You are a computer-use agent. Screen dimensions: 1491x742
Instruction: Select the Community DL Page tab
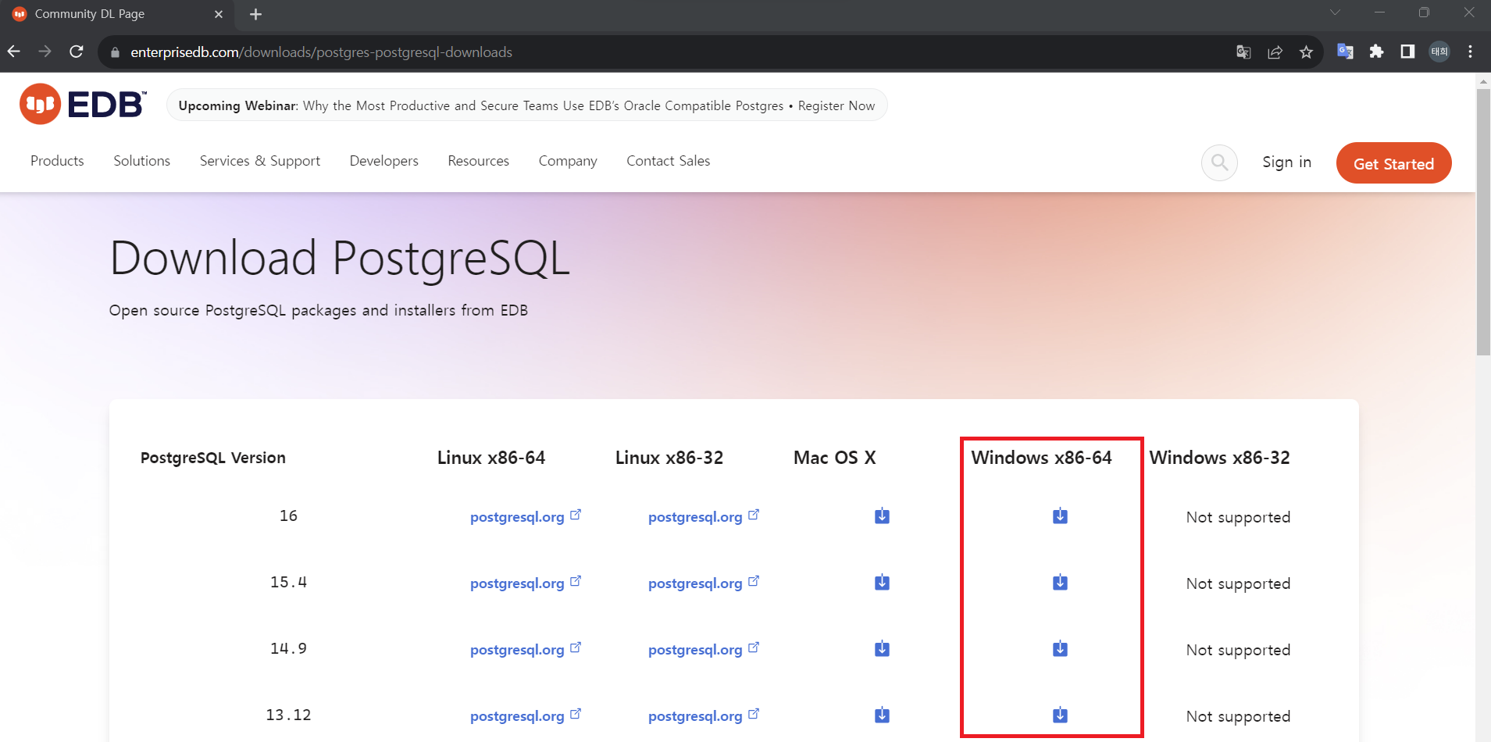click(117, 14)
